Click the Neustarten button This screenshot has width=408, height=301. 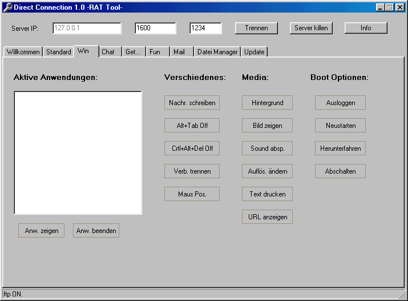click(x=340, y=126)
